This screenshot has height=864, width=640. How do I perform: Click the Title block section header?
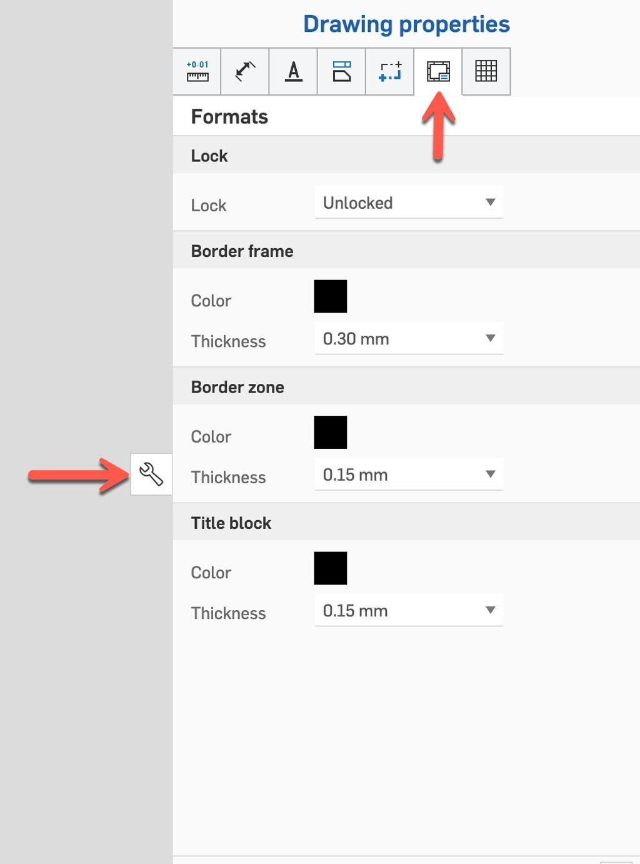tap(231, 523)
